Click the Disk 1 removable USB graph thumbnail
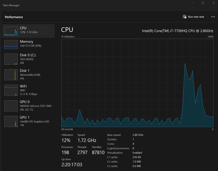This screenshot has width=218, height=171. [11, 74]
